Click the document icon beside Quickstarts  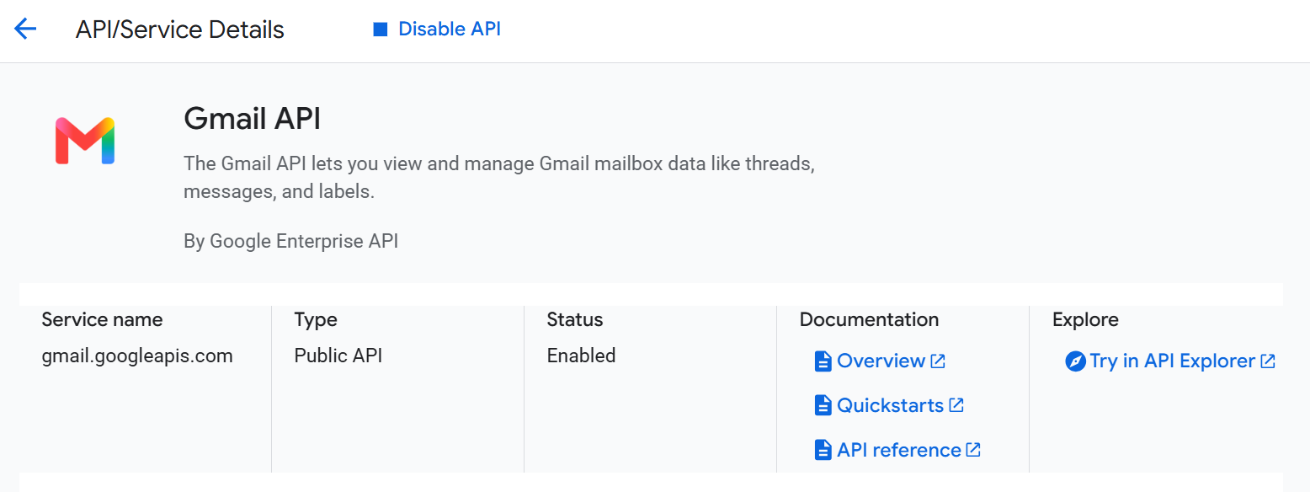point(823,406)
